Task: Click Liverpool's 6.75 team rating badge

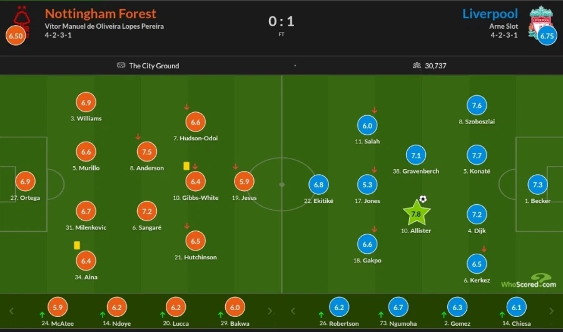Action: pyautogui.click(x=547, y=36)
